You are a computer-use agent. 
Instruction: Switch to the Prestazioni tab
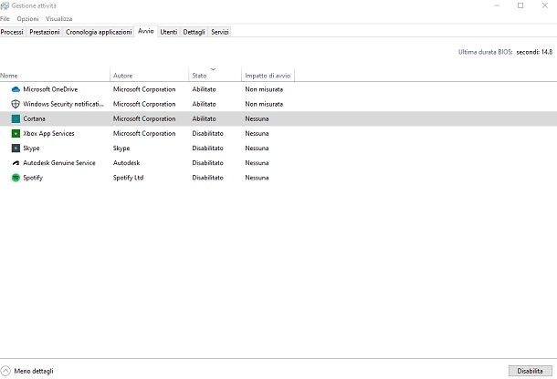click(x=45, y=32)
